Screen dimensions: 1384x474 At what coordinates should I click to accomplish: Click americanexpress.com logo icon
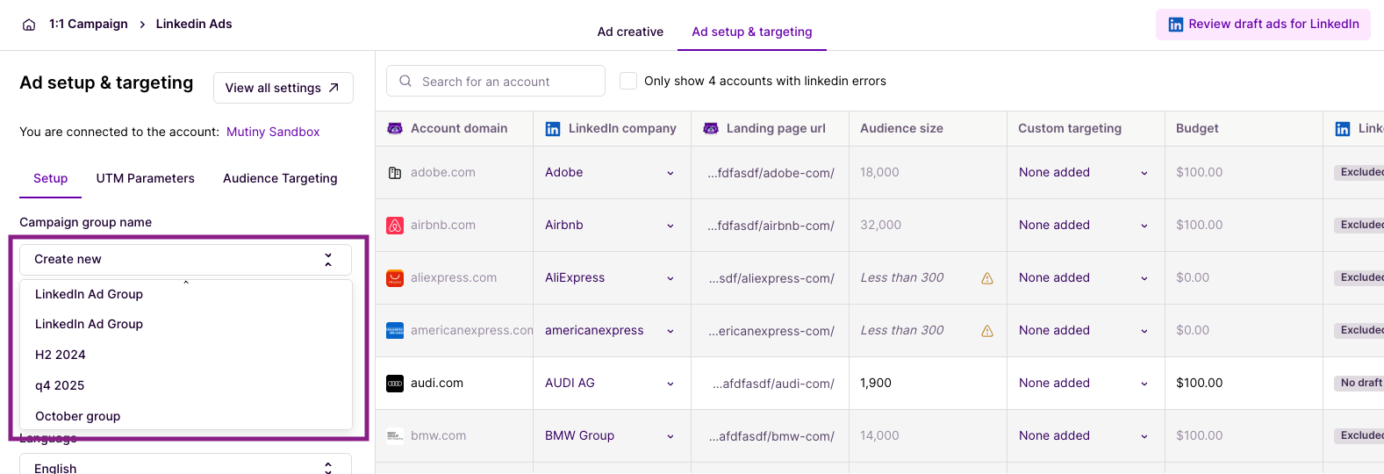point(395,331)
